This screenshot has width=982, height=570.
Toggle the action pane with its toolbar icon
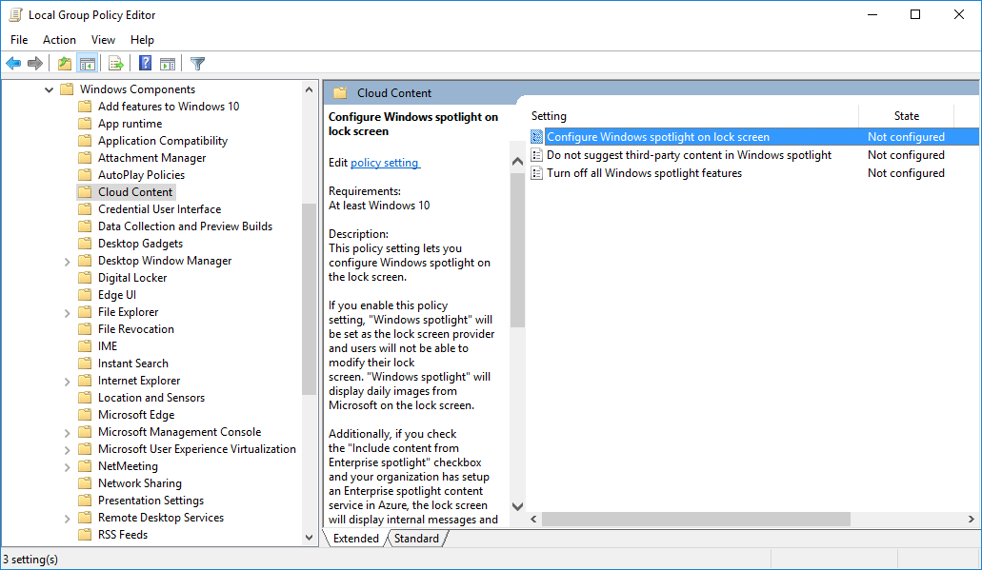[x=168, y=63]
